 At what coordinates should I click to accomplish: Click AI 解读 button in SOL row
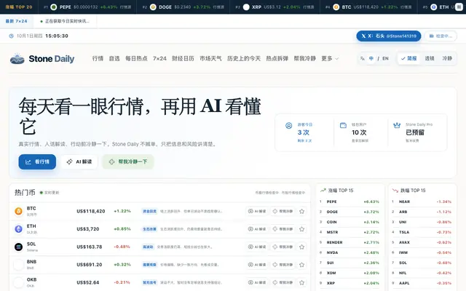[x=257, y=247]
